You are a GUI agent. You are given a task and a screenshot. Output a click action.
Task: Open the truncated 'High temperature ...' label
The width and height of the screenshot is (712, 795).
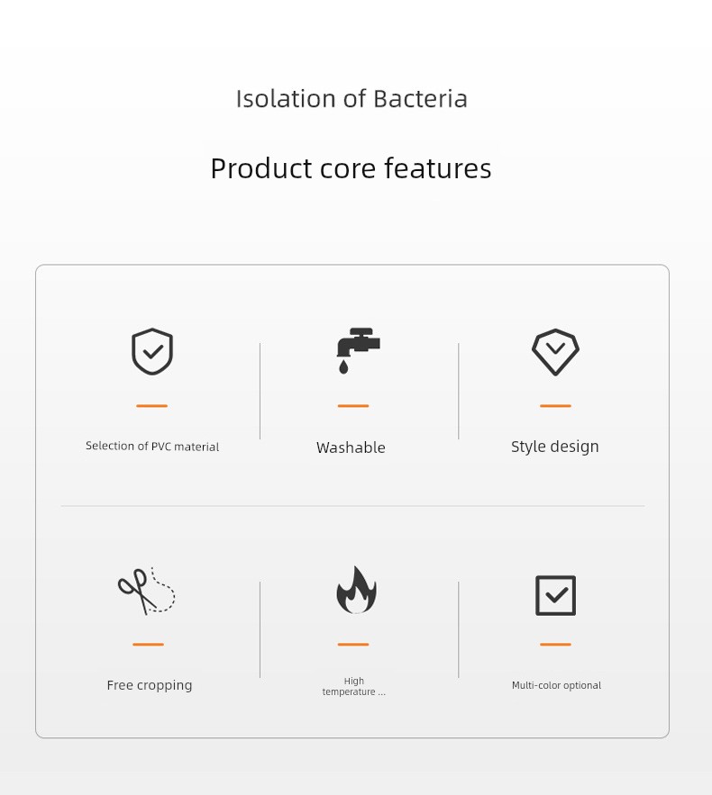[353, 686]
